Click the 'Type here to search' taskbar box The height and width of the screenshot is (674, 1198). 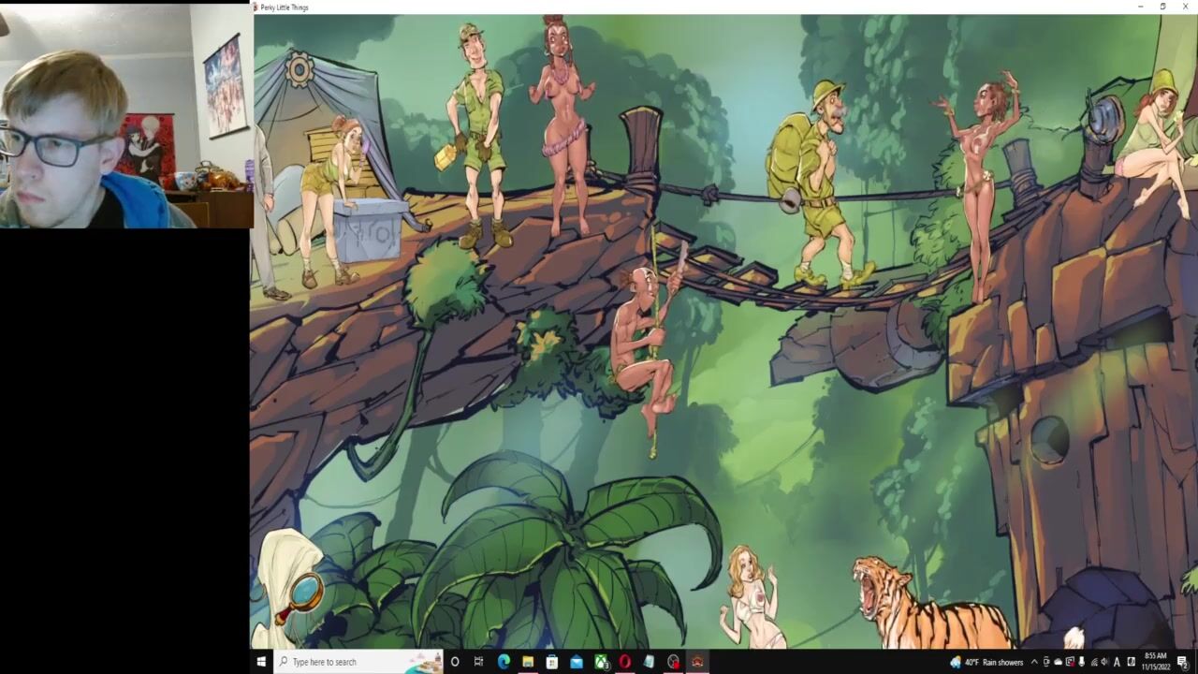point(358,662)
